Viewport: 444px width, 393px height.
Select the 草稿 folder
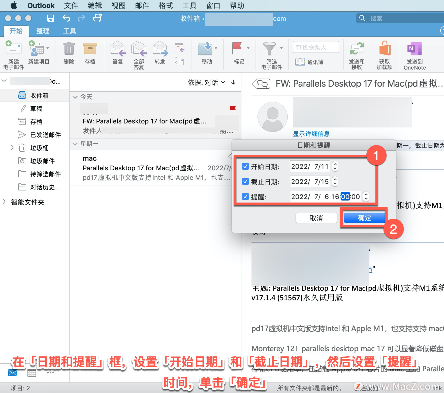(35, 108)
